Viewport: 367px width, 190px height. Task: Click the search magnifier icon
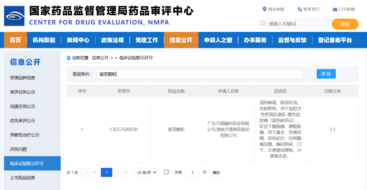263,24
